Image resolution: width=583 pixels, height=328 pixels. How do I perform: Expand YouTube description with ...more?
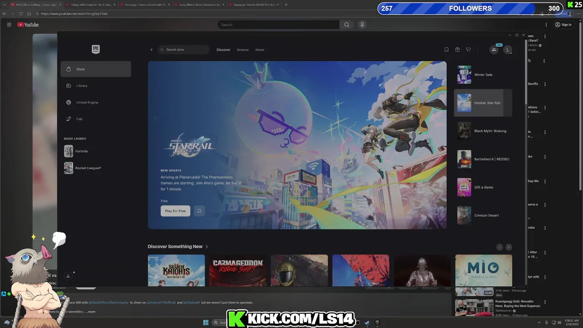pyautogui.click(x=90, y=312)
